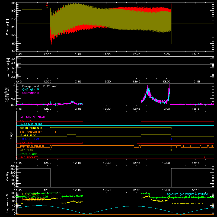Click the red X legend line sample
The height and width of the screenshot is (217, 217).
click(x=32, y=6)
